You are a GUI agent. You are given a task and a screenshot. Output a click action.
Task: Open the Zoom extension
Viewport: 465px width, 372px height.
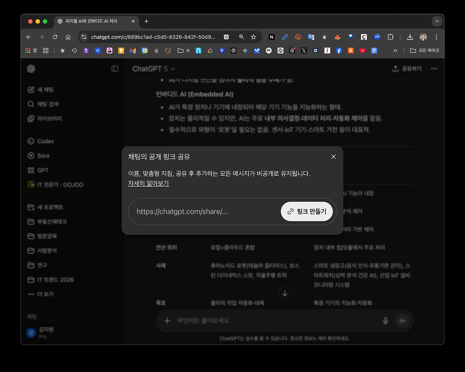(x=377, y=37)
